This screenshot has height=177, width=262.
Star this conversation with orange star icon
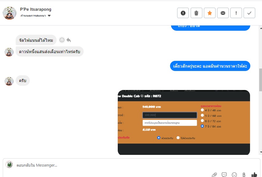pyautogui.click(x=209, y=13)
